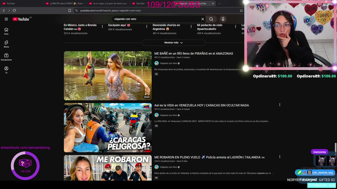This screenshot has width=337, height=189.
Task: Open ME ROBARON EN PLENO VUELO title
Action: tap(209, 157)
